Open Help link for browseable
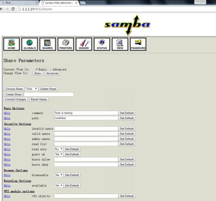This screenshot has width=216, height=201. (7, 175)
